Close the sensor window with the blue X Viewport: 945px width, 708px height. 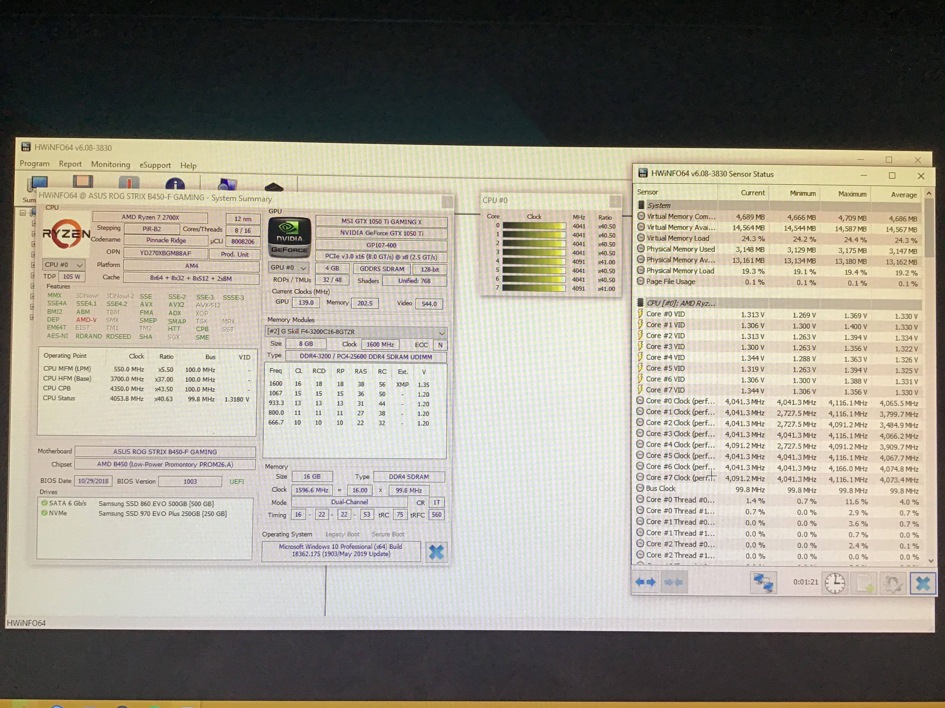point(922,583)
